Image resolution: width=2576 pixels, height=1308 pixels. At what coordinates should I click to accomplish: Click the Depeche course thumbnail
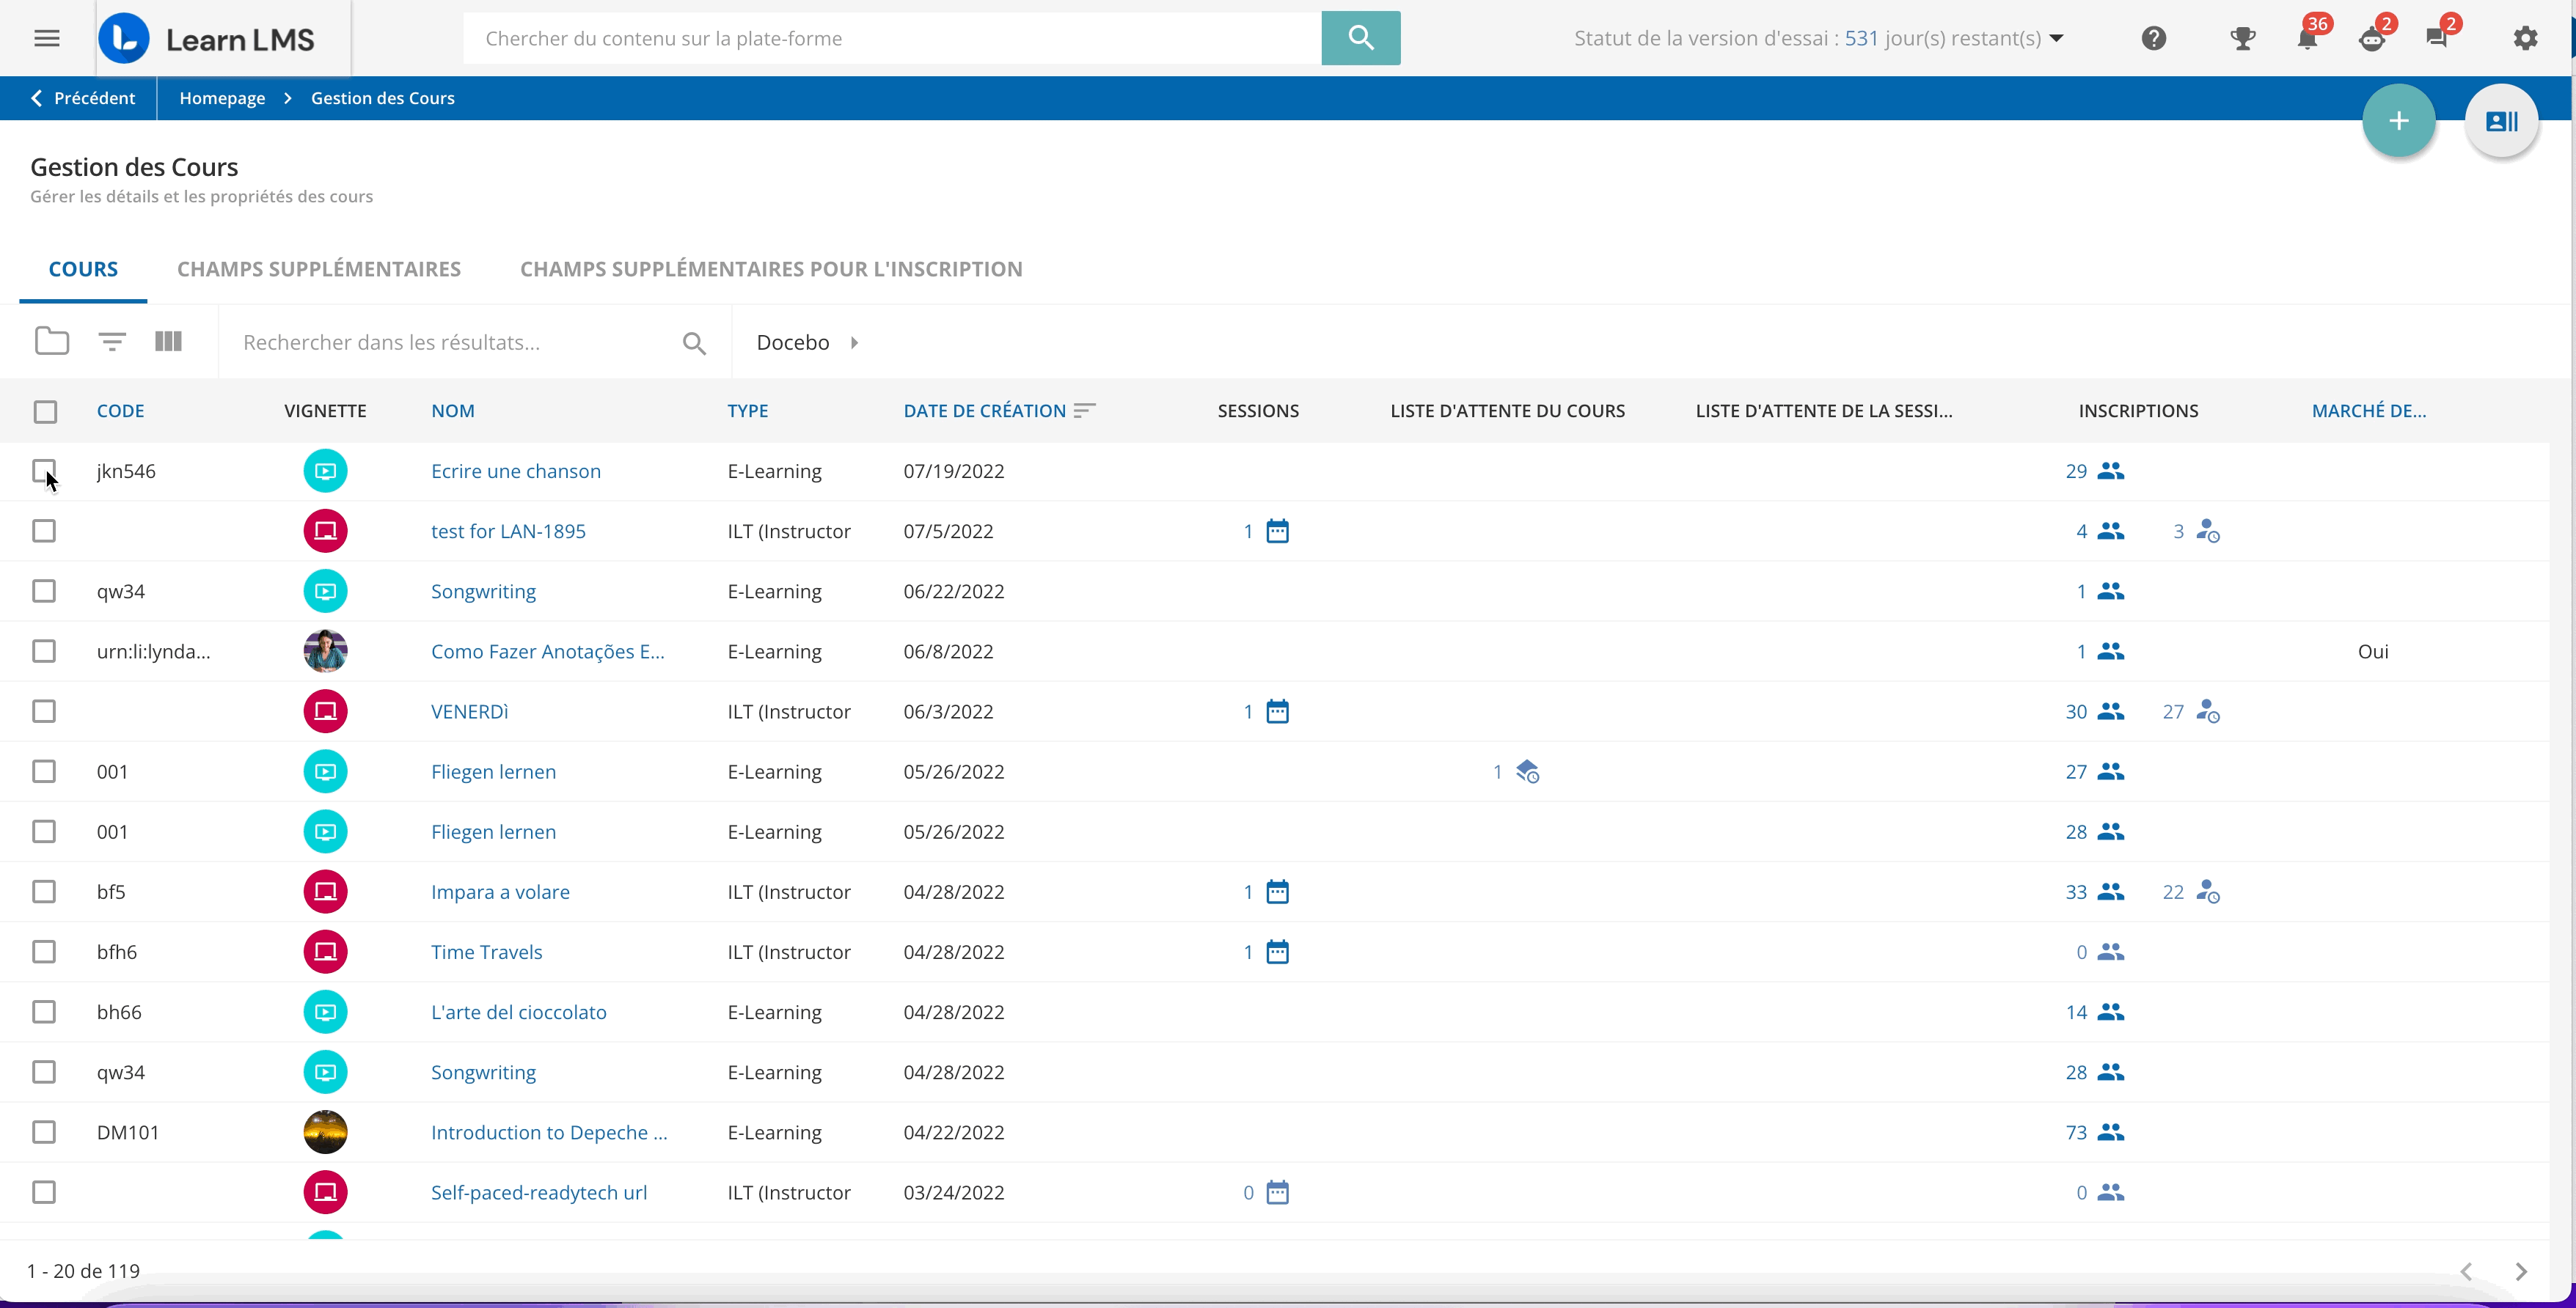(325, 1132)
